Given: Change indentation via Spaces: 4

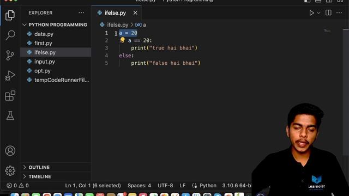Looking at the screenshot, I should point(139,185).
